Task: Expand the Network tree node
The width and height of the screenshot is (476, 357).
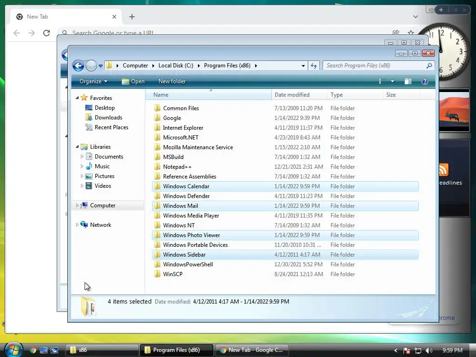Action: pos(77,225)
